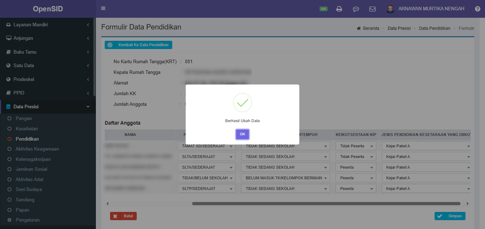
Task: Open TAMAT SD/SEDERAJAT dropdown
Action: (x=207, y=146)
